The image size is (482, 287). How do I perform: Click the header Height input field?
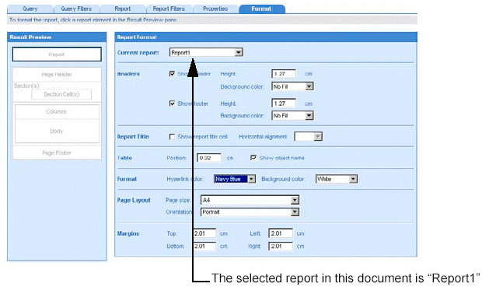coord(284,74)
